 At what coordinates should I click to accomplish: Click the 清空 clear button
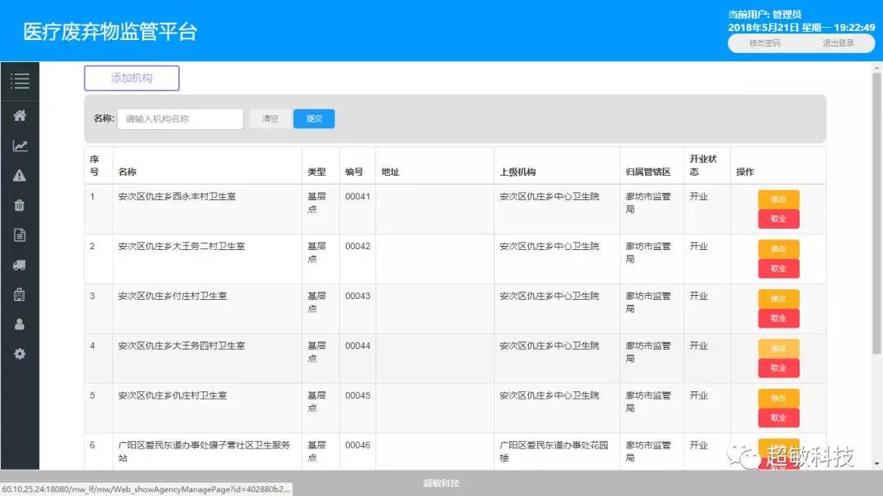(271, 118)
